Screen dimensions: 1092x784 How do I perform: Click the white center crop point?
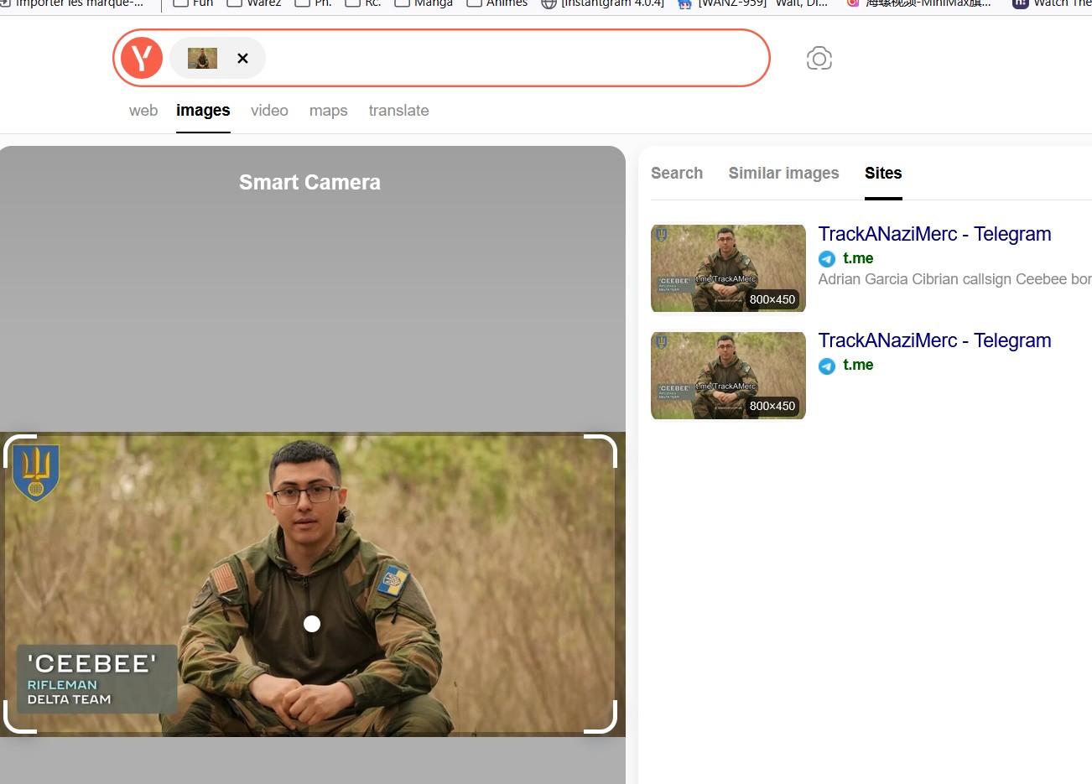312,624
